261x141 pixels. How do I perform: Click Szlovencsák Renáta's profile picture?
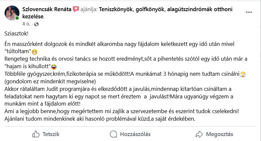click(11, 13)
